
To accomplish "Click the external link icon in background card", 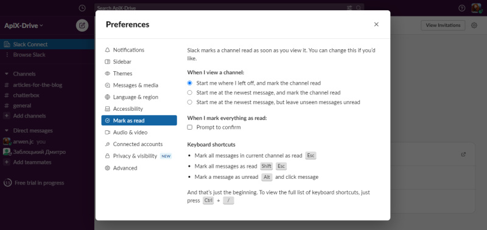I will (463, 155).
